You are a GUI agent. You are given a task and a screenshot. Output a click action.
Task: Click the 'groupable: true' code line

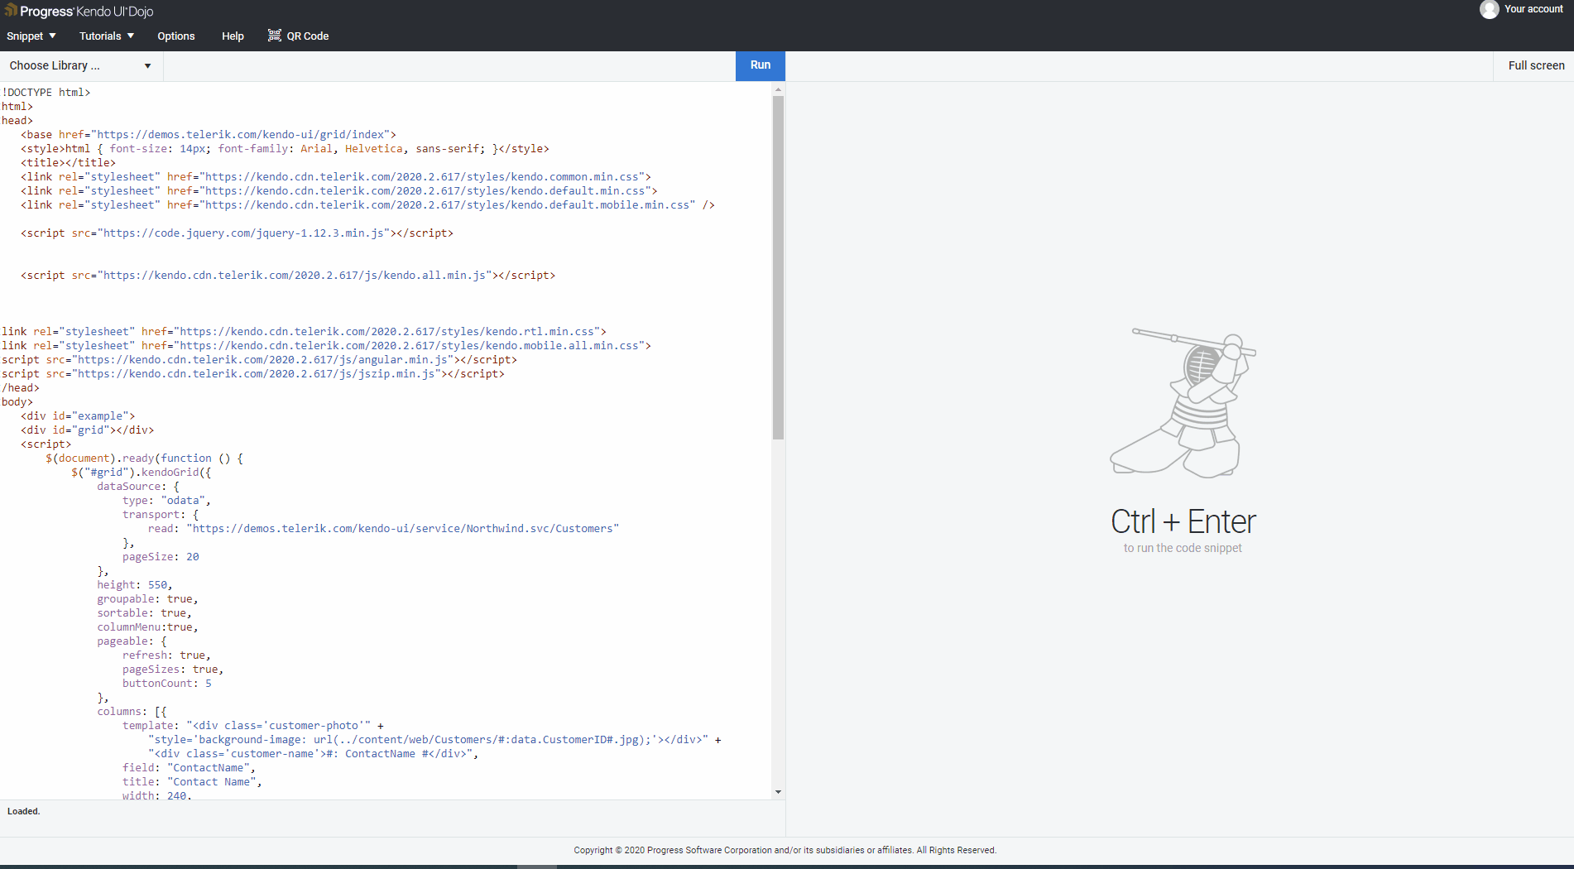tap(147, 599)
